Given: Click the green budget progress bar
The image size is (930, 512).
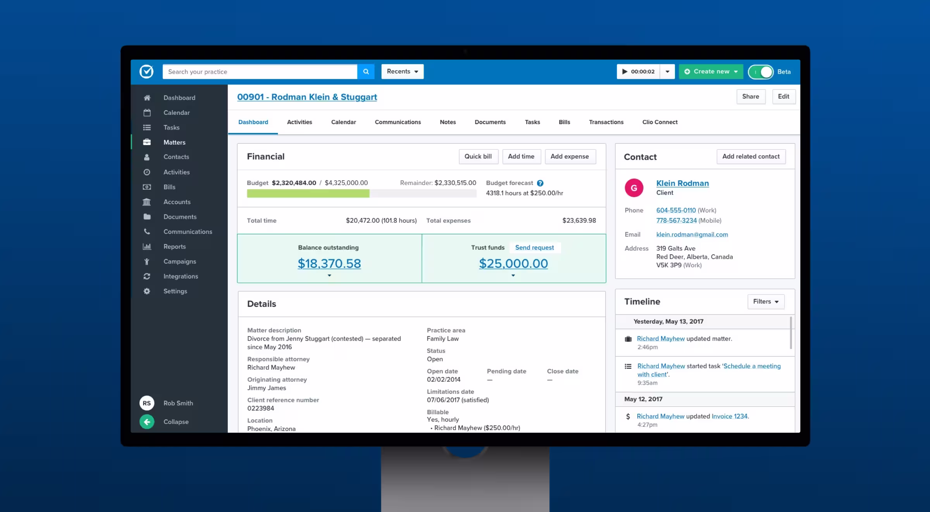Looking at the screenshot, I should tap(308, 194).
